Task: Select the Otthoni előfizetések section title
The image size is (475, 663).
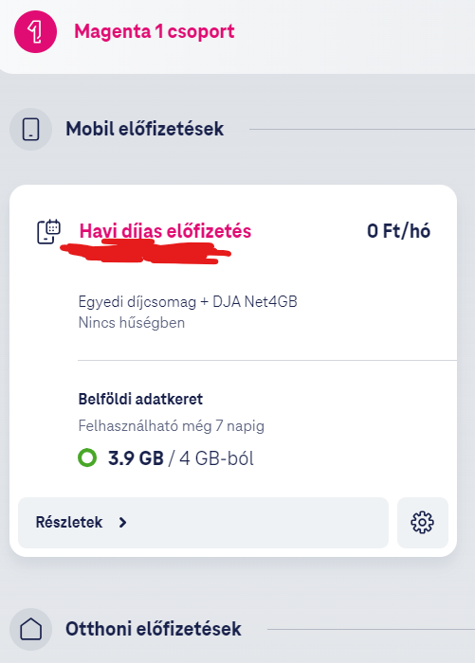Action: click(x=154, y=629)
